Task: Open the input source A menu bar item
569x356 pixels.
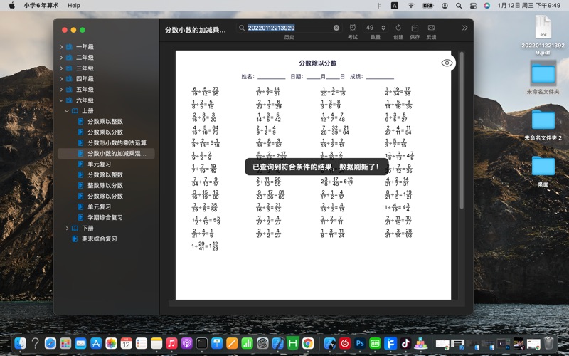Action: pyautogui.click(x=395, y=5)
